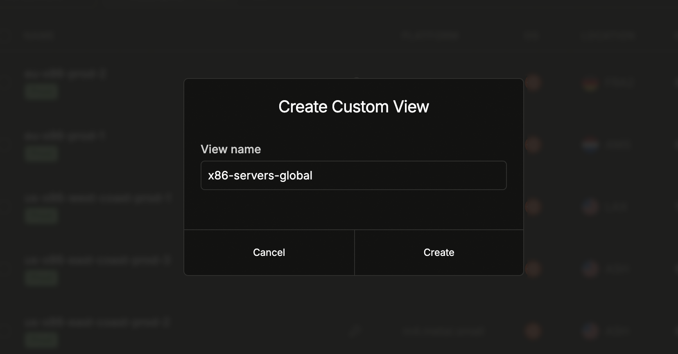Click the "View name" label
This screenshot has width=678, height=354.
tap(231, 149)
